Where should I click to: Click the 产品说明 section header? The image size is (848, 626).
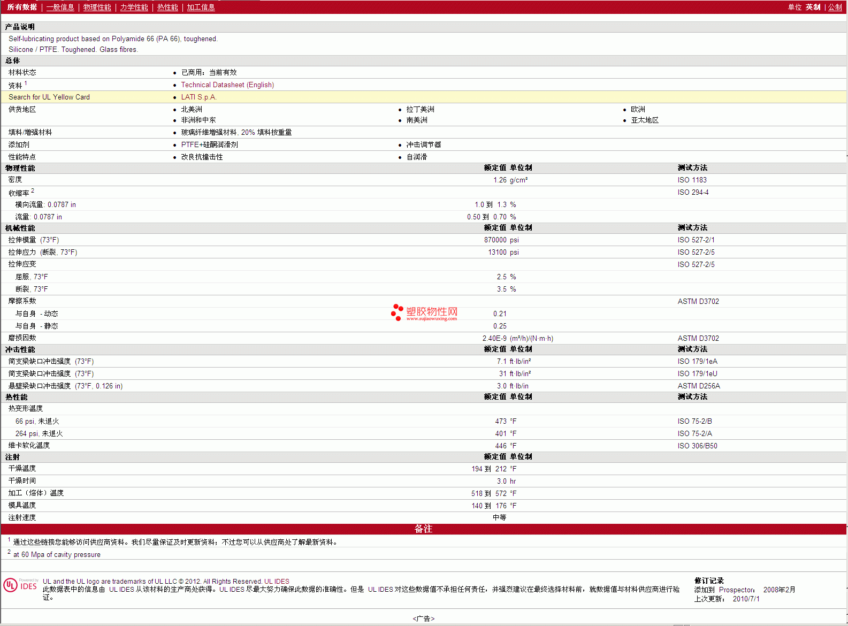20,27
